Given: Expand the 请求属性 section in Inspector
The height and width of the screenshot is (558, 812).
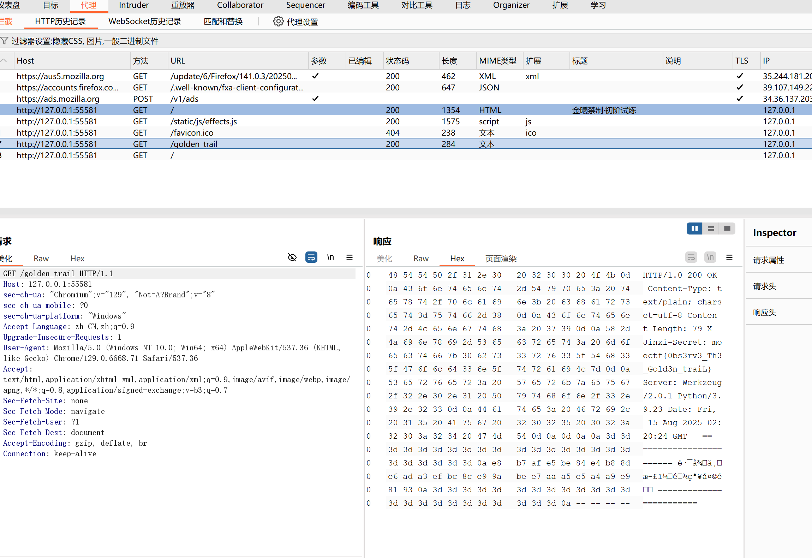Looking at the screenshot, I should (x=769, y=260).
